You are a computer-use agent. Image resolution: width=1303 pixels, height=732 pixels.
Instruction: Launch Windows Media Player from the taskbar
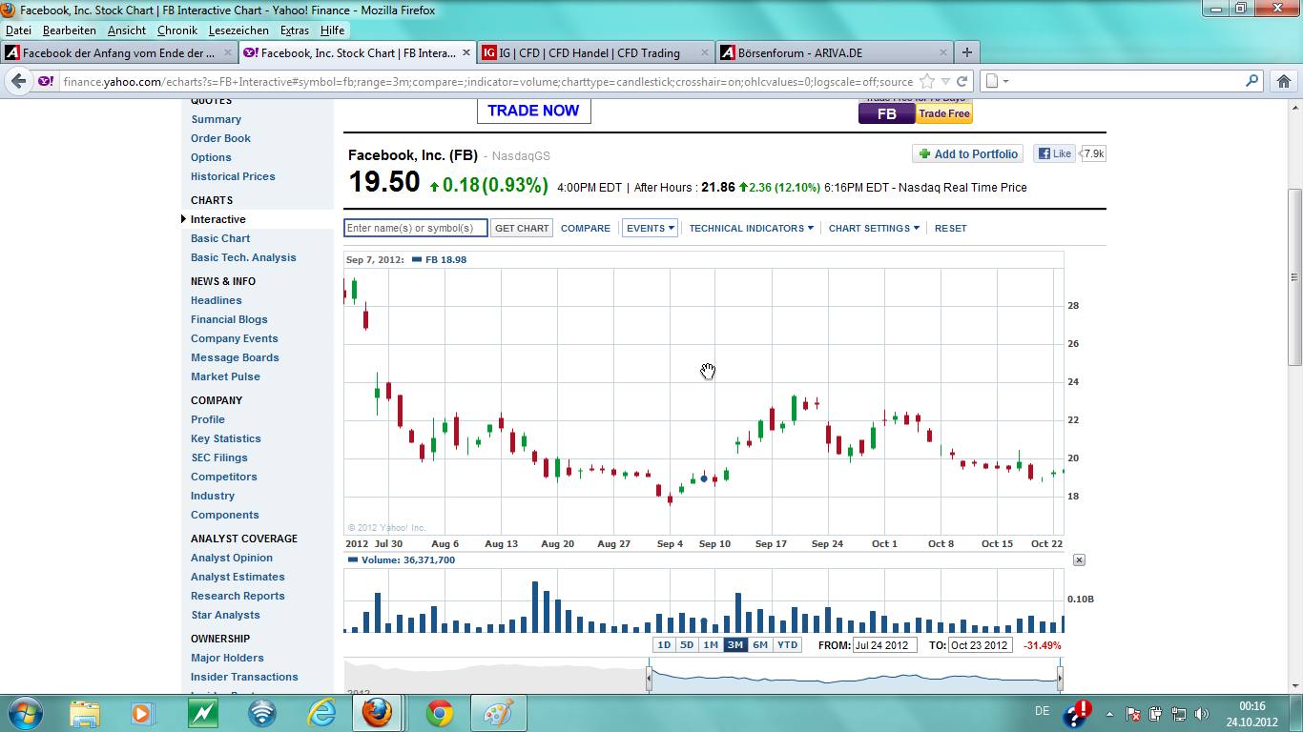tap(141, 712)
